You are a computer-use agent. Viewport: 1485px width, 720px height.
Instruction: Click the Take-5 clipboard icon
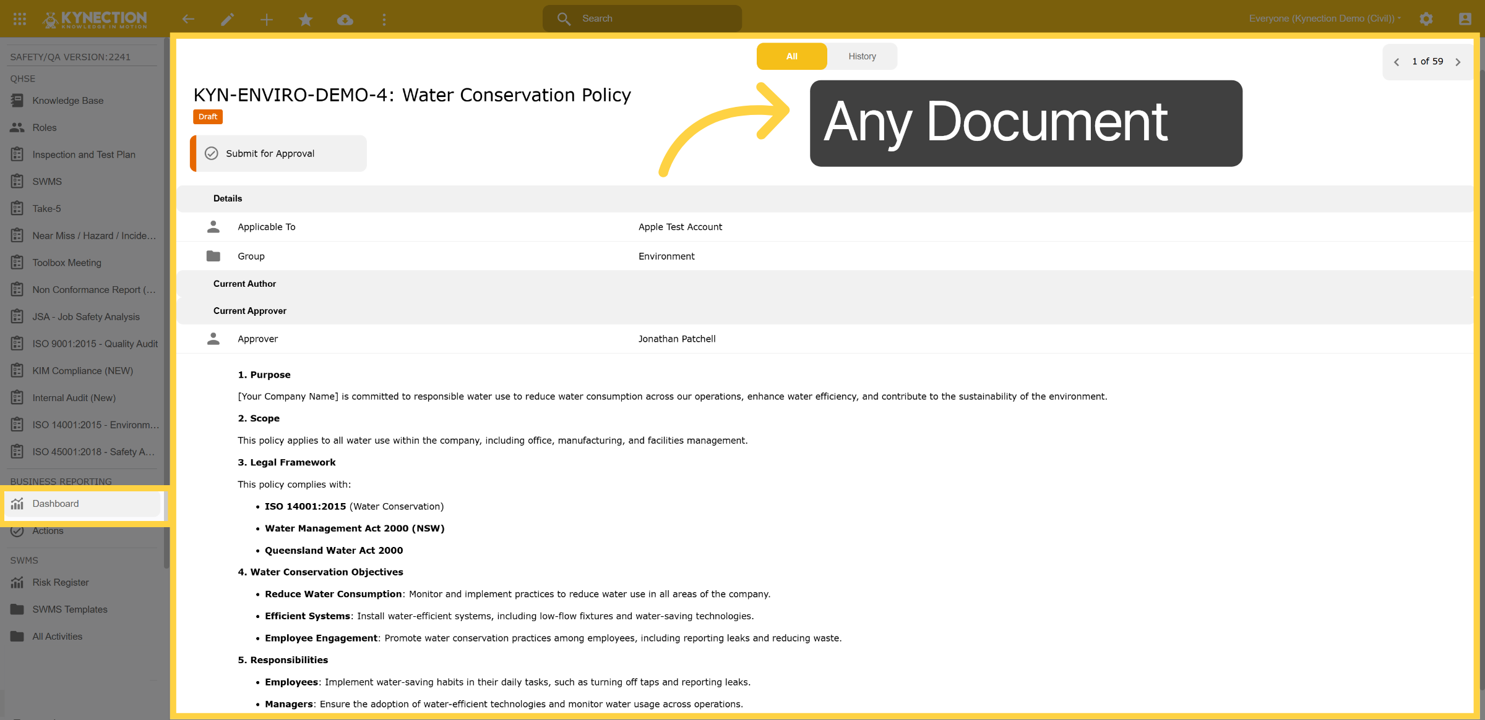click(x=17, y=208)
